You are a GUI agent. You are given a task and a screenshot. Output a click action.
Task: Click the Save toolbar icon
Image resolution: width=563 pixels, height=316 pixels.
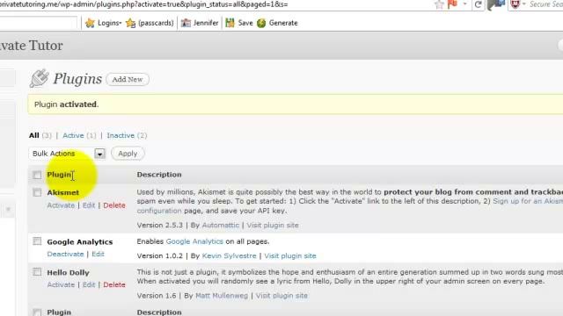pos(230,23)
